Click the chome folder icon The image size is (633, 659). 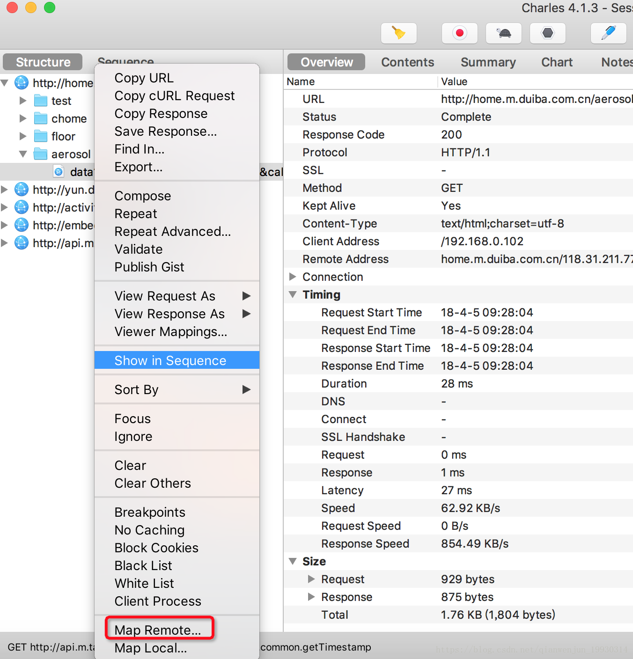tap(41, 118)
